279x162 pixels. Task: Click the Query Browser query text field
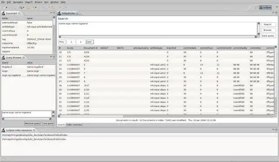(x=27, y=114)
